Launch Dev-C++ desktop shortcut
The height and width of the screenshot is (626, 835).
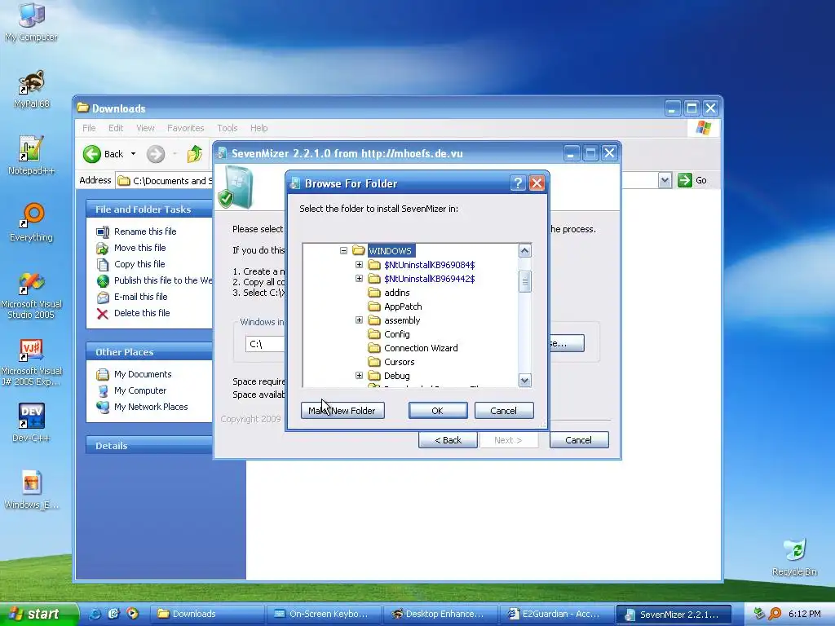coord(31,423)
